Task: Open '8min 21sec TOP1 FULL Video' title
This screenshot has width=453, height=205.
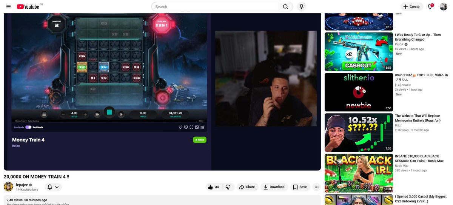Action: tap(421, 77)
